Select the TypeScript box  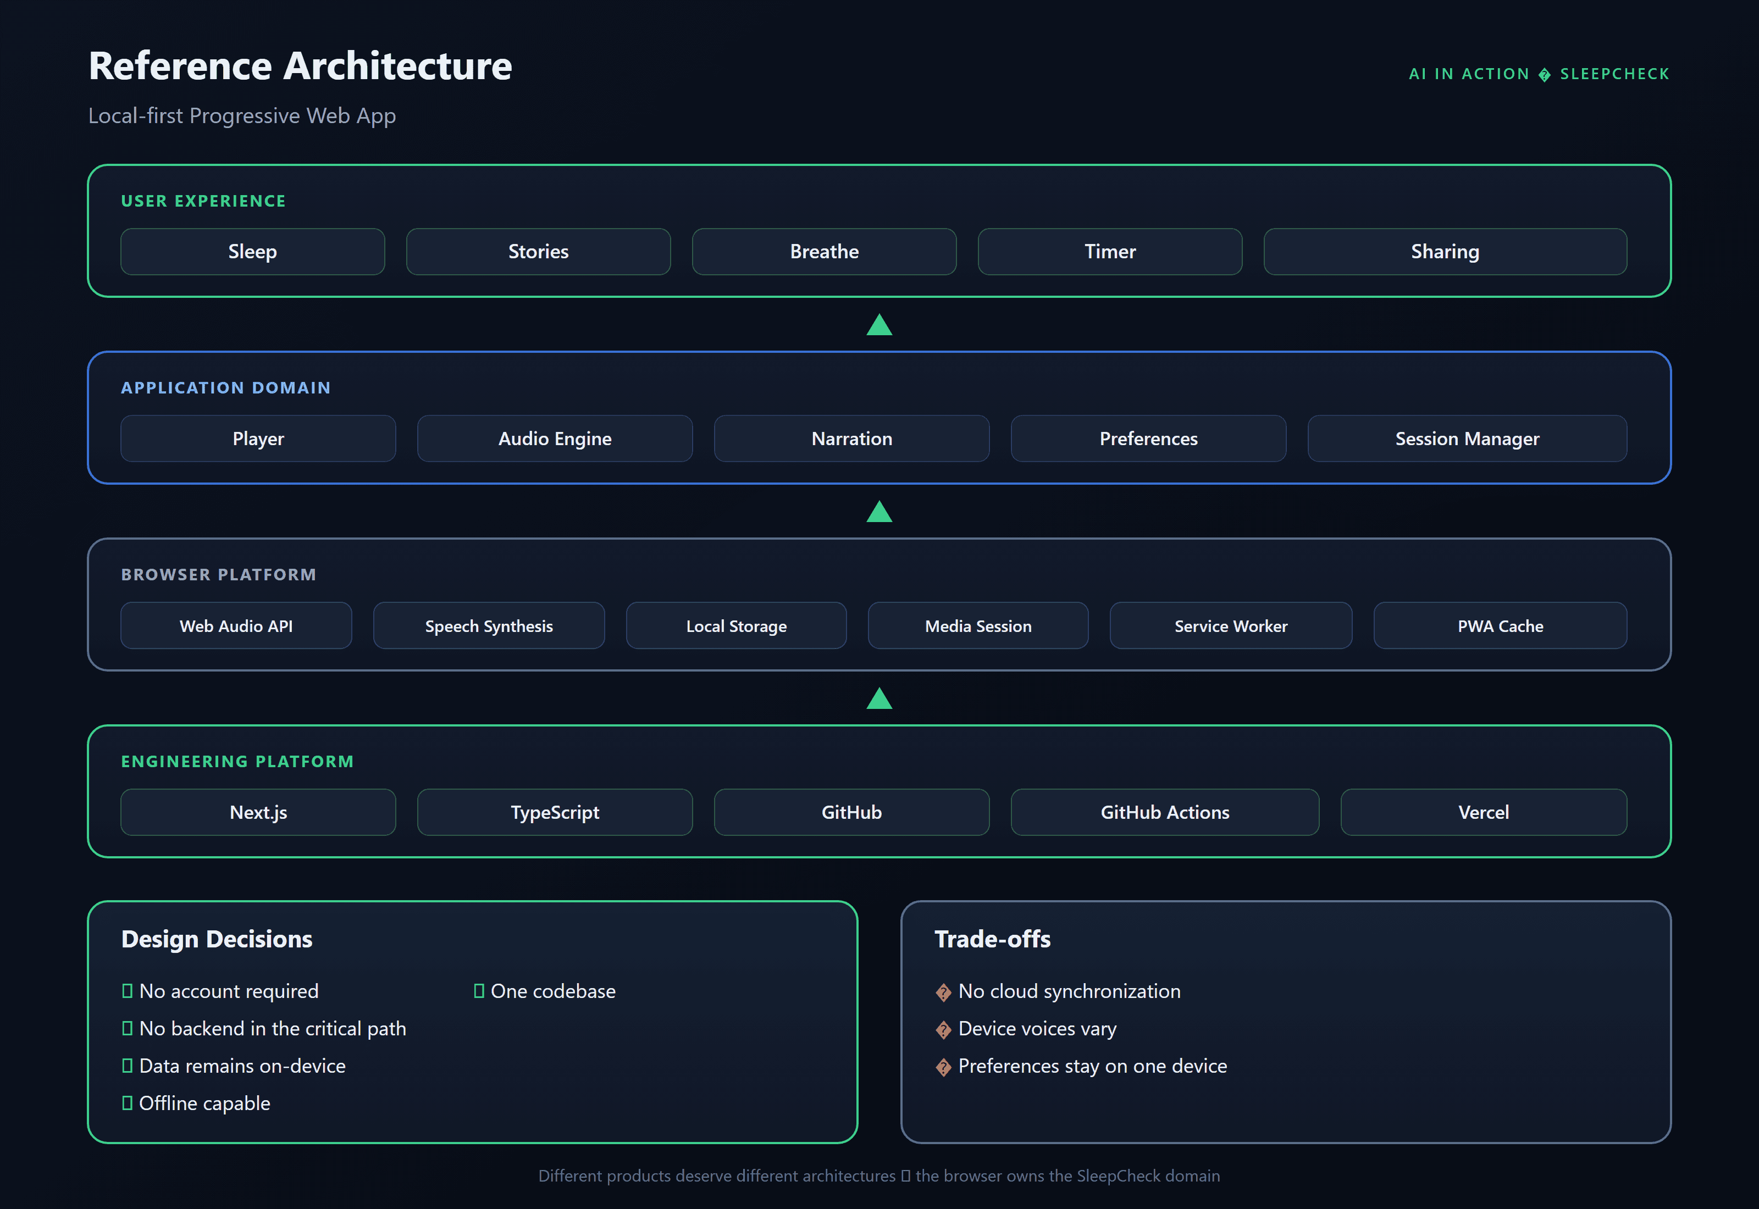[555, 812]
